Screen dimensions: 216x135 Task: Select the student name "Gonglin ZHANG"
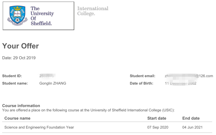[x=53, y=83]
